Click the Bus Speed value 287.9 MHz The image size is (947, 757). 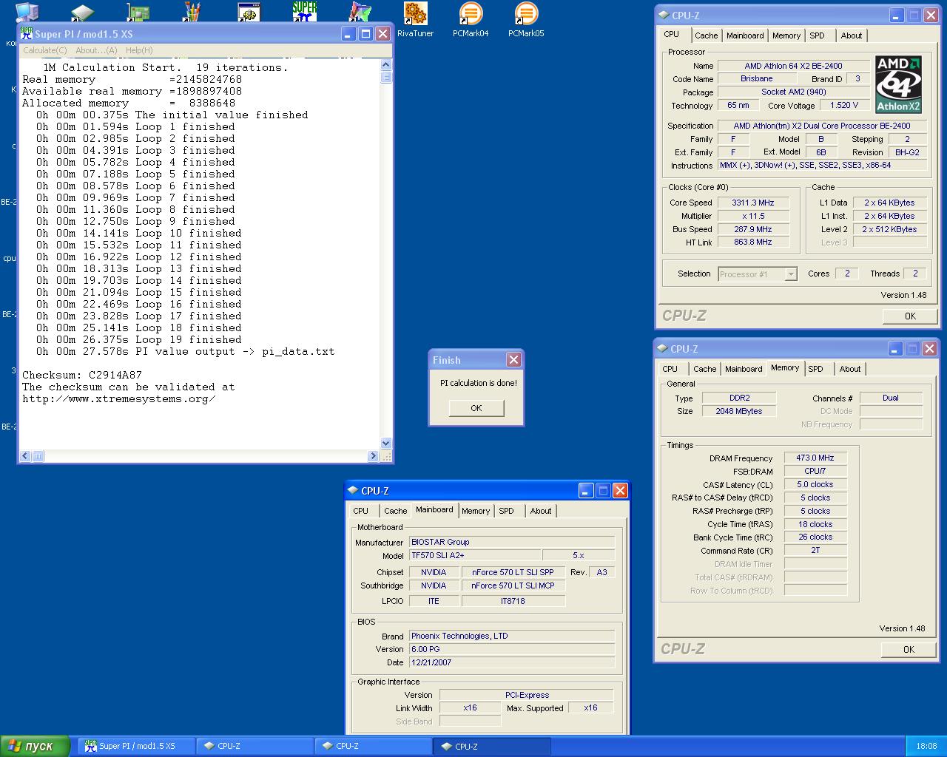pos(752,229)
